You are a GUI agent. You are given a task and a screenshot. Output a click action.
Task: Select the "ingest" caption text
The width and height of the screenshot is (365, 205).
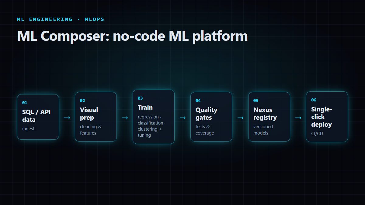(x=28, y=129)
